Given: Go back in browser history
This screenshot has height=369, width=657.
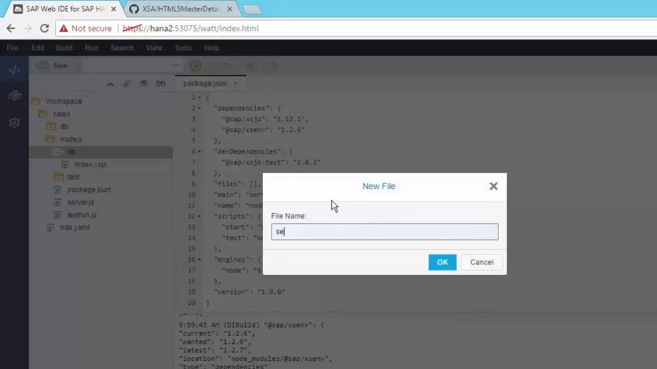Looking at the screenshot, I should pyautogui.click(x=11, y=28).
